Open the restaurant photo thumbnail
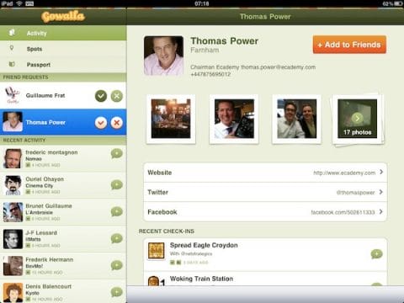Screen dimensions: 404x303 click(171, 119)
